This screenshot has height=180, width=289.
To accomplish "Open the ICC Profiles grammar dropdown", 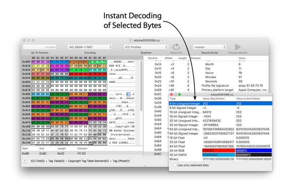I will (146, 47).
